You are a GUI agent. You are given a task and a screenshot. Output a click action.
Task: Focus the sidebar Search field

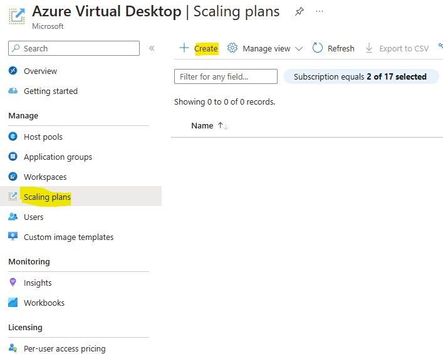tap(74, 48)
